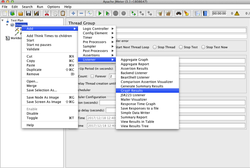This screenshot has height=168, width=250.
Task: Select the Stop Test radio button
Action: [181, 47]
